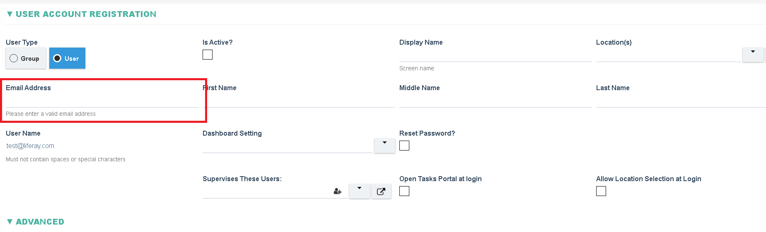The width and height of the screenshot is (766, 232).
Task: Click the Email Address input field
Action: (102, 100)
